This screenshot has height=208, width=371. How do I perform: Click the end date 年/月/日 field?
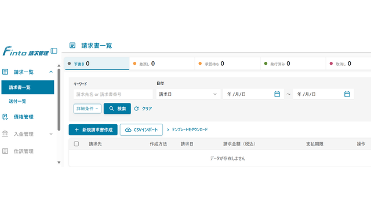(323, 94)
